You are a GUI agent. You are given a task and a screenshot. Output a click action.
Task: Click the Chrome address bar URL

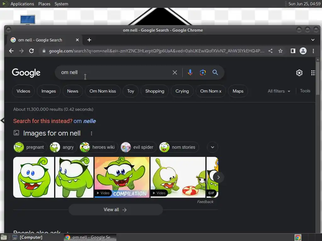coord(157,51)
